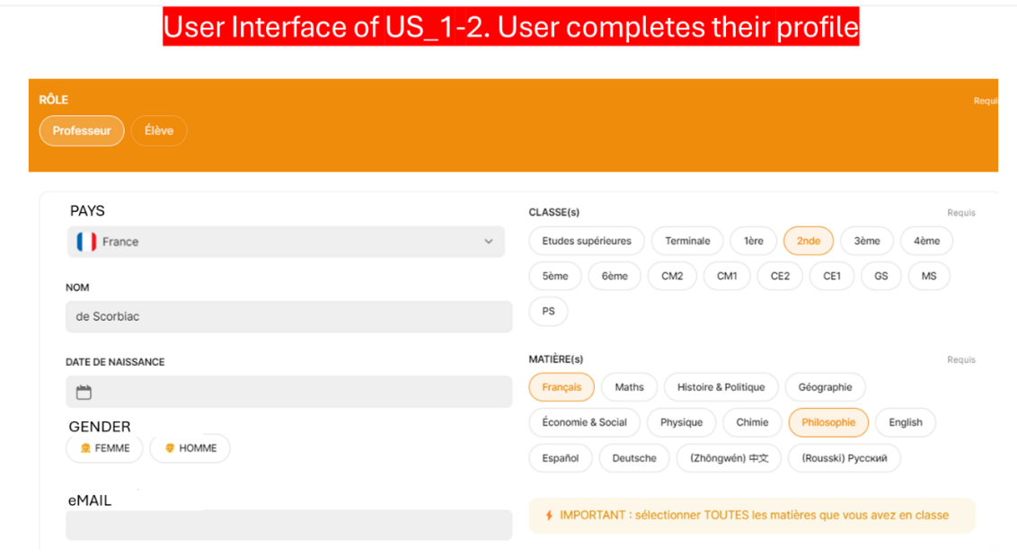Toggle the Français subject chip
This screenshot has height=557, width=1017.
coord(562,387)
